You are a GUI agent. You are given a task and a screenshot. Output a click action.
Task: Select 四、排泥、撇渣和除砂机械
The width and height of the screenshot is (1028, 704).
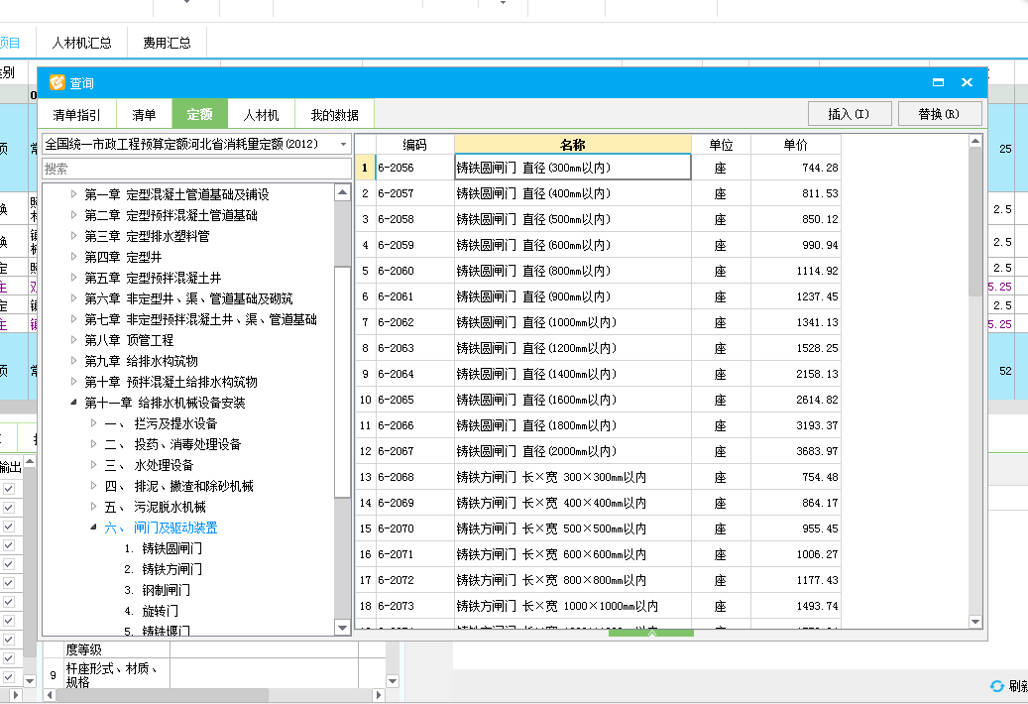[178, 486]
